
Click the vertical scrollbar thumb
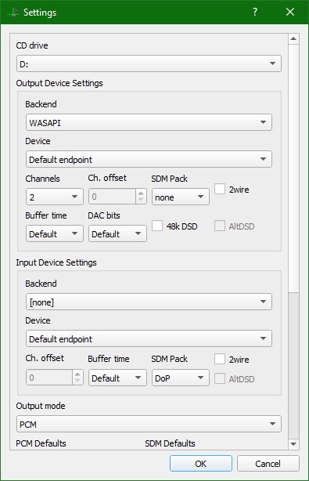[293, 168]
